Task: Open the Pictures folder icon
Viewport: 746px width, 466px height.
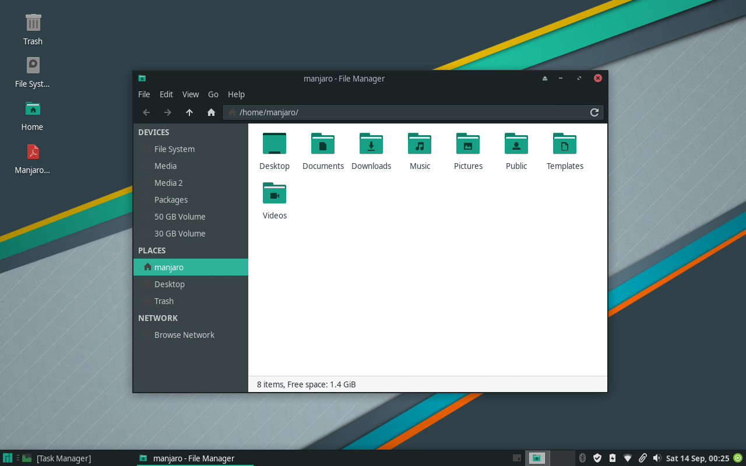Action: point(468,144)
